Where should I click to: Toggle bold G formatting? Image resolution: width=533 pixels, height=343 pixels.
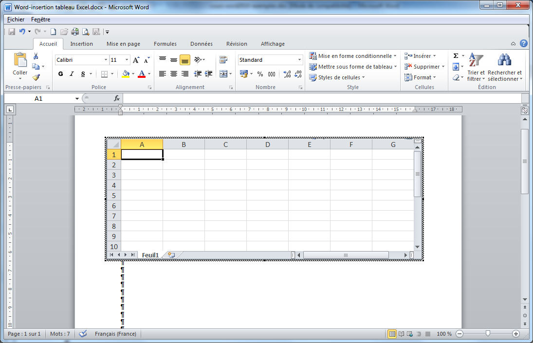pos(60,73)
